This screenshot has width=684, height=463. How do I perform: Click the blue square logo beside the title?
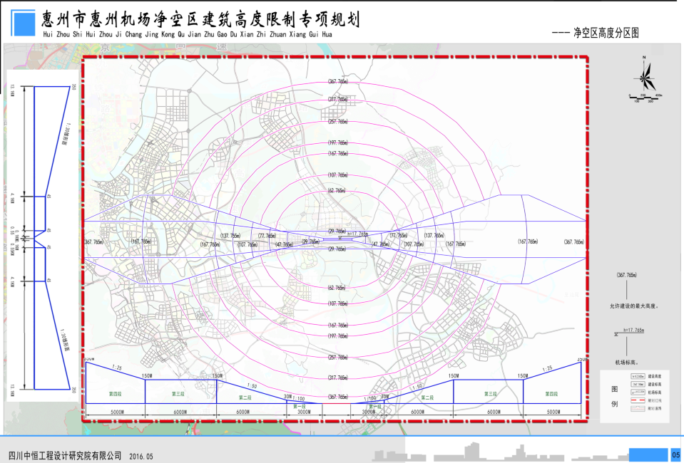pos(23,23)
